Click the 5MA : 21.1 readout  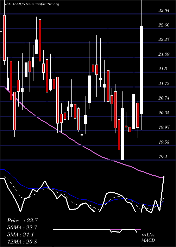pyautogui.click(x=20, y=235)
